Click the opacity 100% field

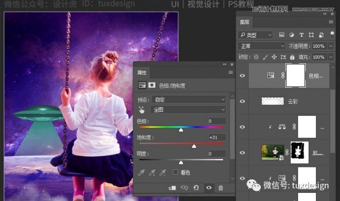point(319,46)
